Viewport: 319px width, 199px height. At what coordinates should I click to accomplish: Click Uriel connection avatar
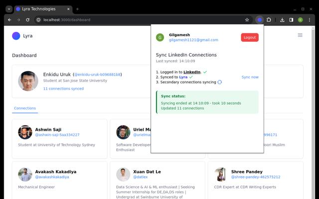pyautogui.click(x=123, y=132)
